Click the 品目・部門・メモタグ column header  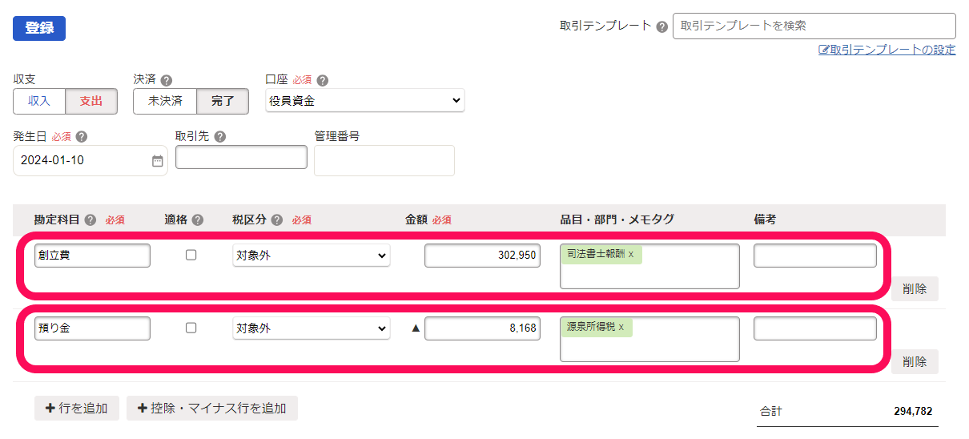point(617,219)
